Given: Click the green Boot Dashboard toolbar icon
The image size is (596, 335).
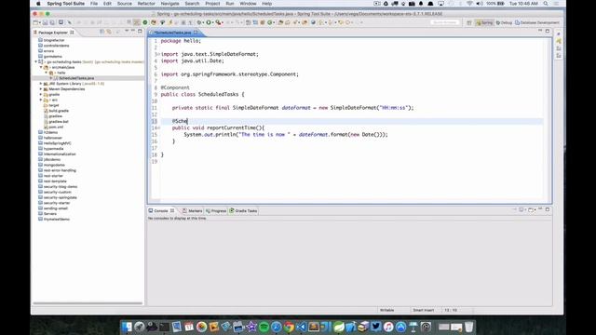Looking at the screenshot, I should [145, 22].
